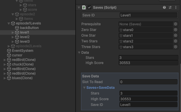The image size is (181, 112).
Task: Click the backButton cube icon
Action: click(17, 28)
